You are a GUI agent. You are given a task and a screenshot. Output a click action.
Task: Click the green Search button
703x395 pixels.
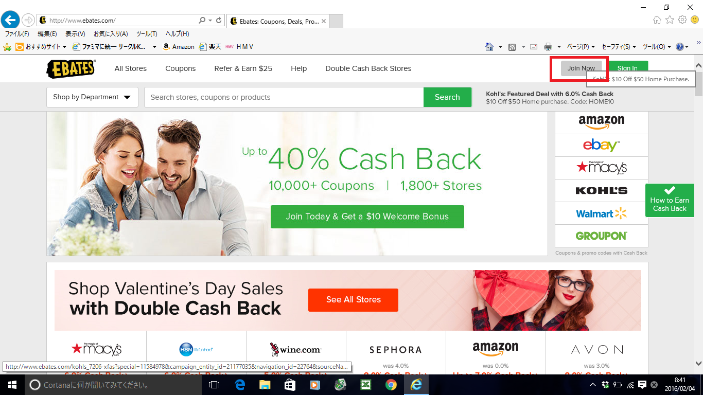(x=447, y=97)
